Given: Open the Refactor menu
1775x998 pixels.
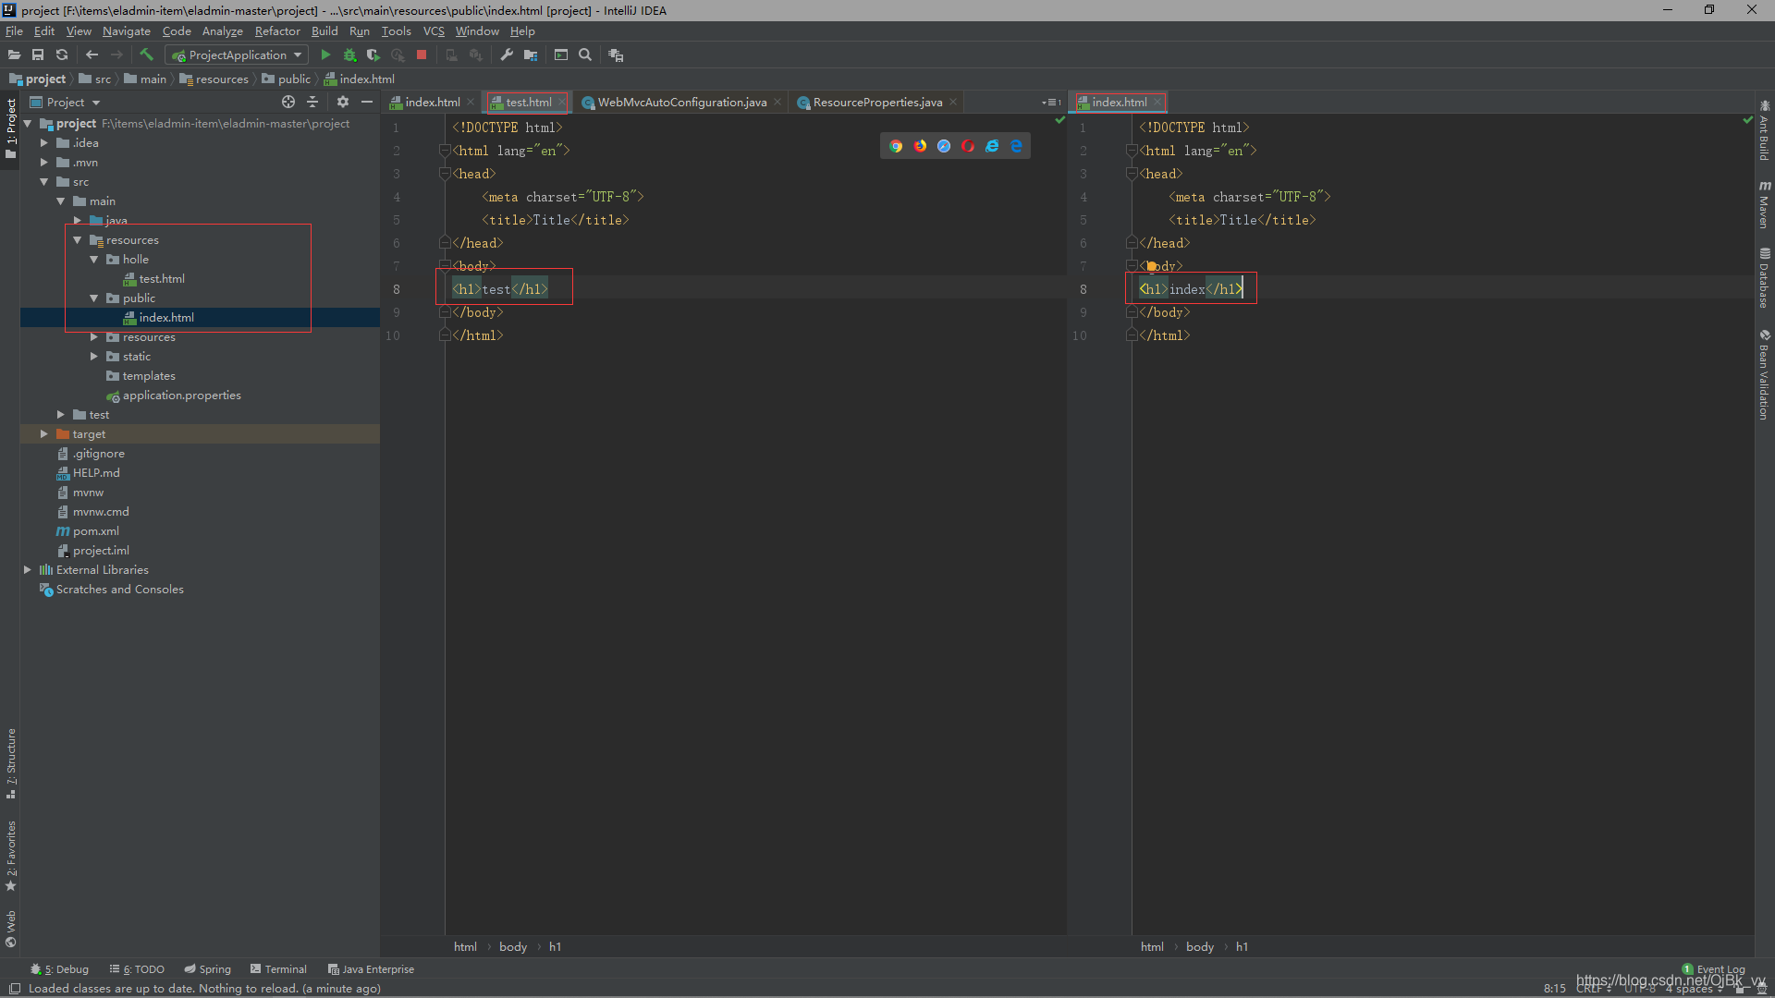Looking at the screenshot, I should [277, 31].
